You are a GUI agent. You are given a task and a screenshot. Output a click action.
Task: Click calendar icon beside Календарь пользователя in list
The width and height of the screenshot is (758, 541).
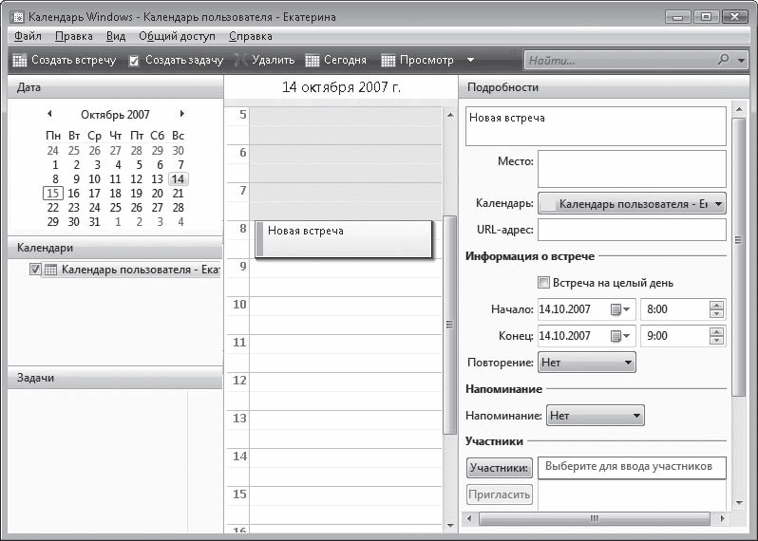[x=50, y=270]
